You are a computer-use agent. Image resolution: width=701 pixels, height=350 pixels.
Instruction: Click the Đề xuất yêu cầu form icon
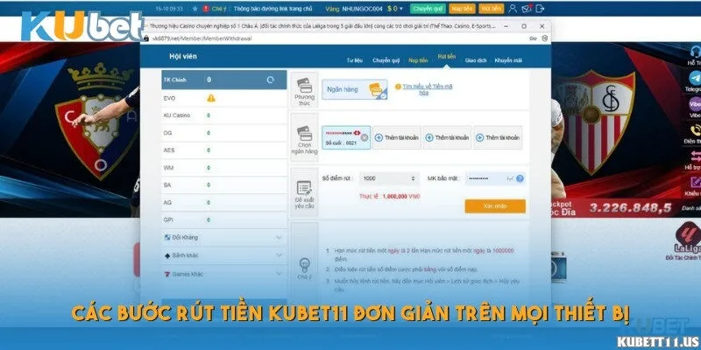click(x=304, y=188)
